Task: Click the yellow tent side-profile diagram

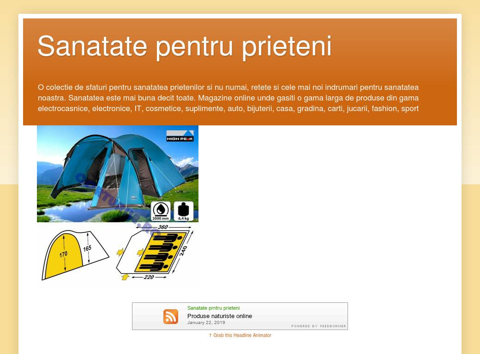Action: click(x=64, y=255)
